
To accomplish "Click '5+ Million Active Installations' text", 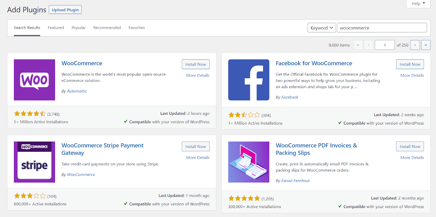I will tap(41, 122).
